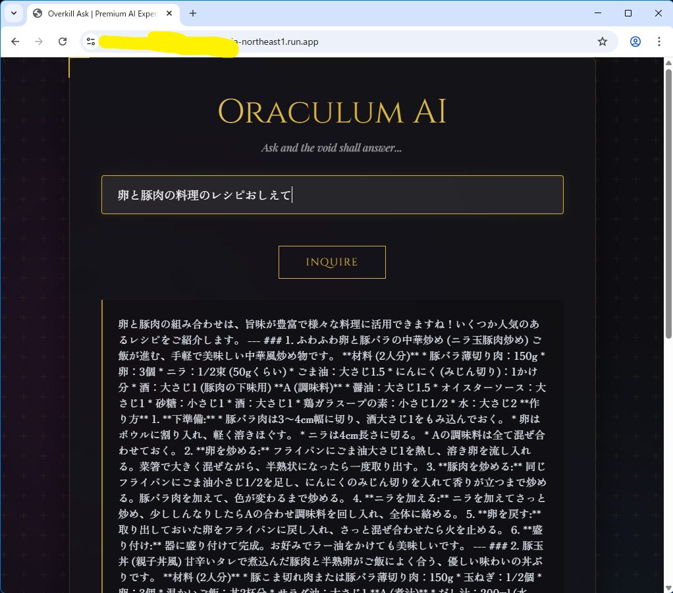
Task: Click the back navigation arrow
Action: (15, 41)
